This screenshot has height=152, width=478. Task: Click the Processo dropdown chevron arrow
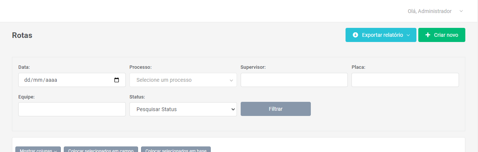(x=231, y=80)
